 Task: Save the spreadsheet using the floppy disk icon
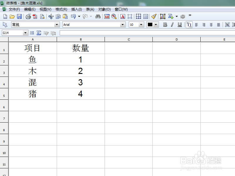click(x=19, y=16)
